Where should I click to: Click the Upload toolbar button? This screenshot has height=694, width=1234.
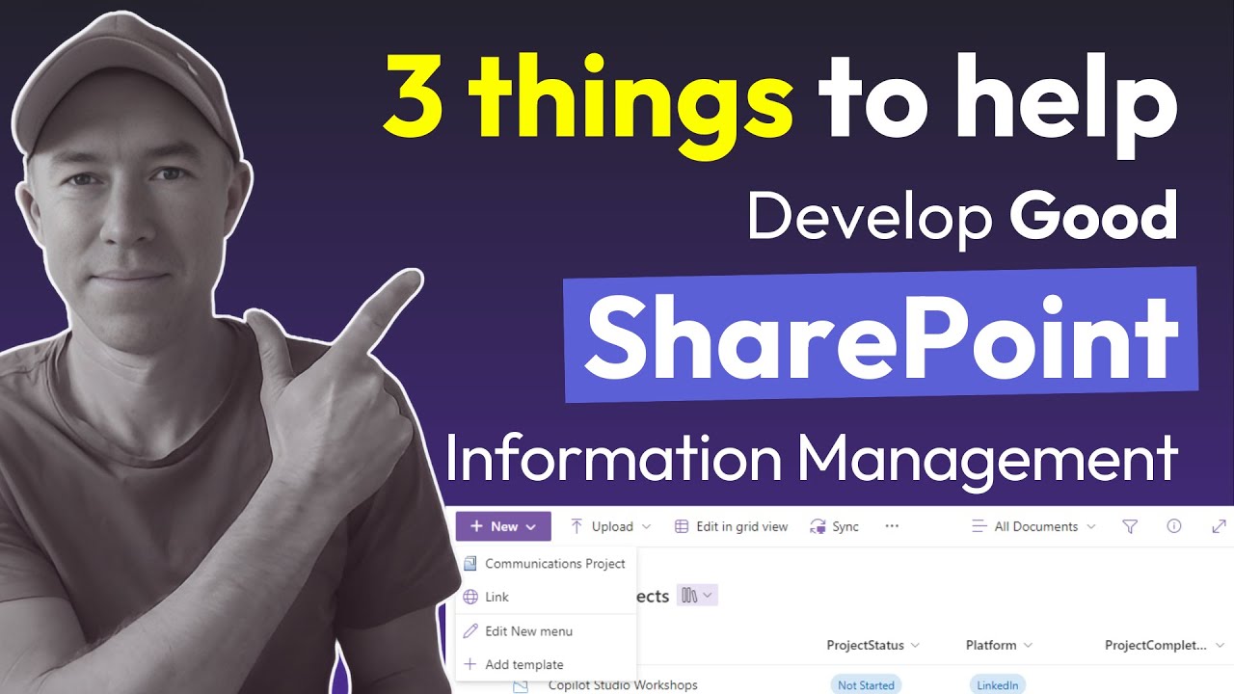click(x=610, y=526)
